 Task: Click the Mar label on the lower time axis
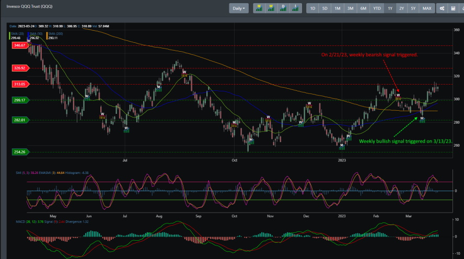tap(409, 216)
